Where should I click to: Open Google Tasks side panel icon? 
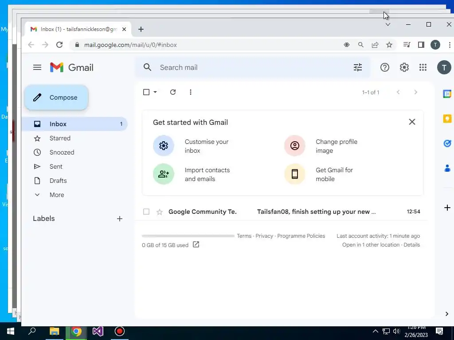[447, 143]
